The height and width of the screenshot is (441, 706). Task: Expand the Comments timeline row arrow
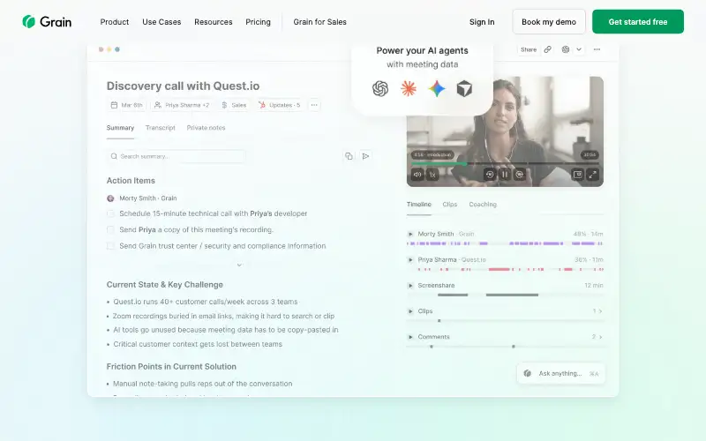pos(410,337)
